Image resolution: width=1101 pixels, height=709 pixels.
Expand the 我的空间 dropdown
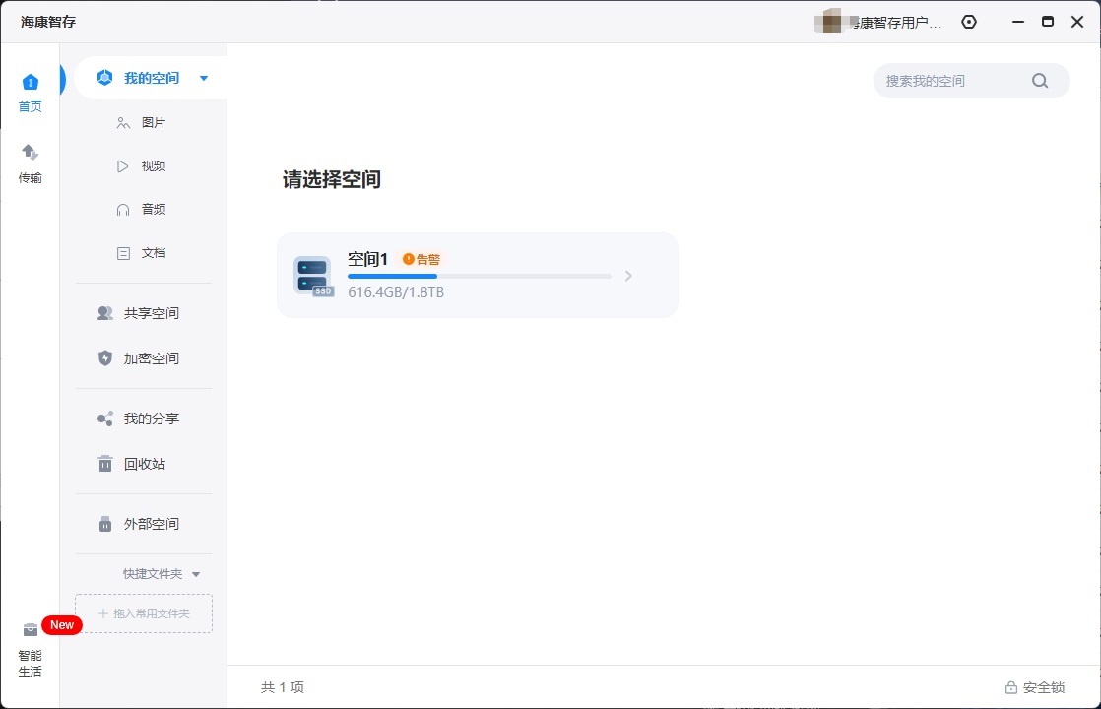[x=203, y=78]
